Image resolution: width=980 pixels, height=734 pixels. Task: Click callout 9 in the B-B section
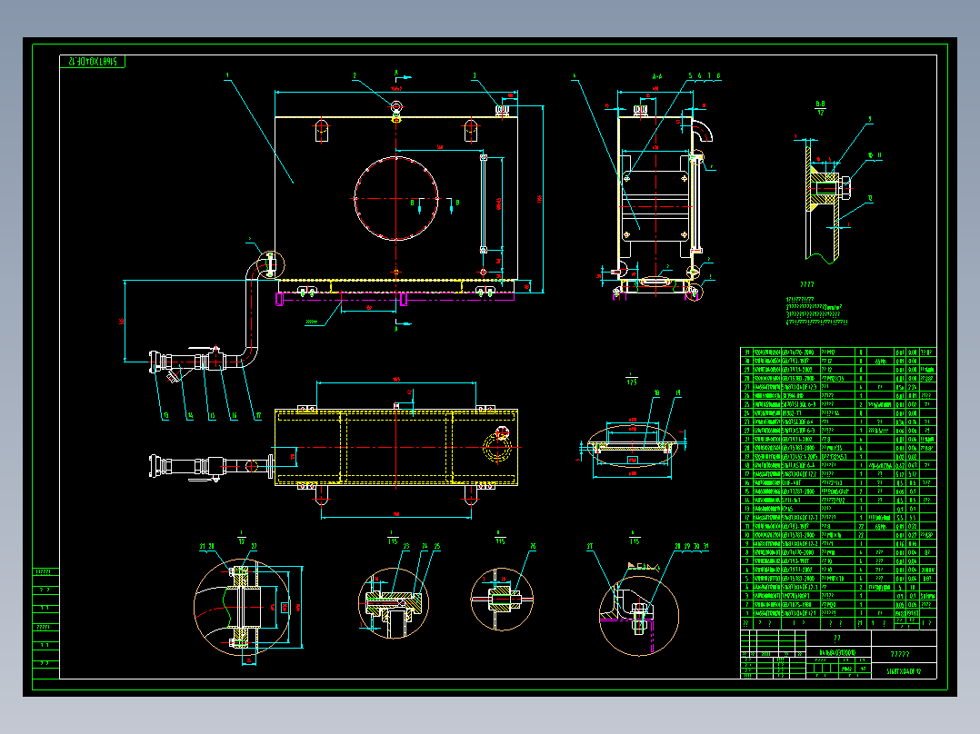tap(869, 119)
